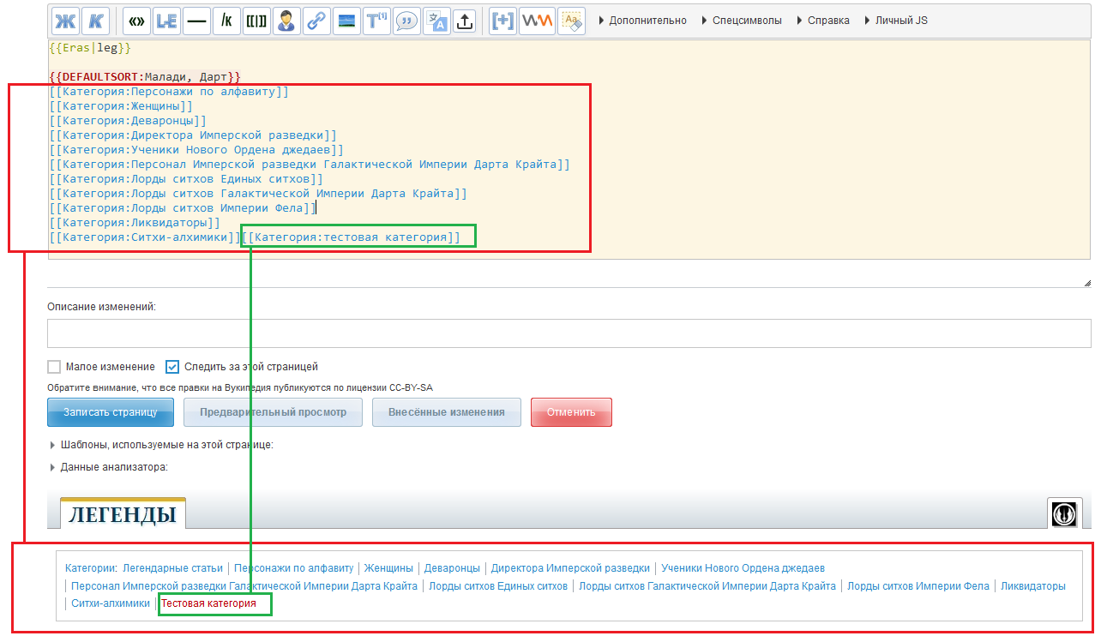Open Ликвидаторы category link
Viewport: 1101px width, 642px height.
(x=1032, y=586)
